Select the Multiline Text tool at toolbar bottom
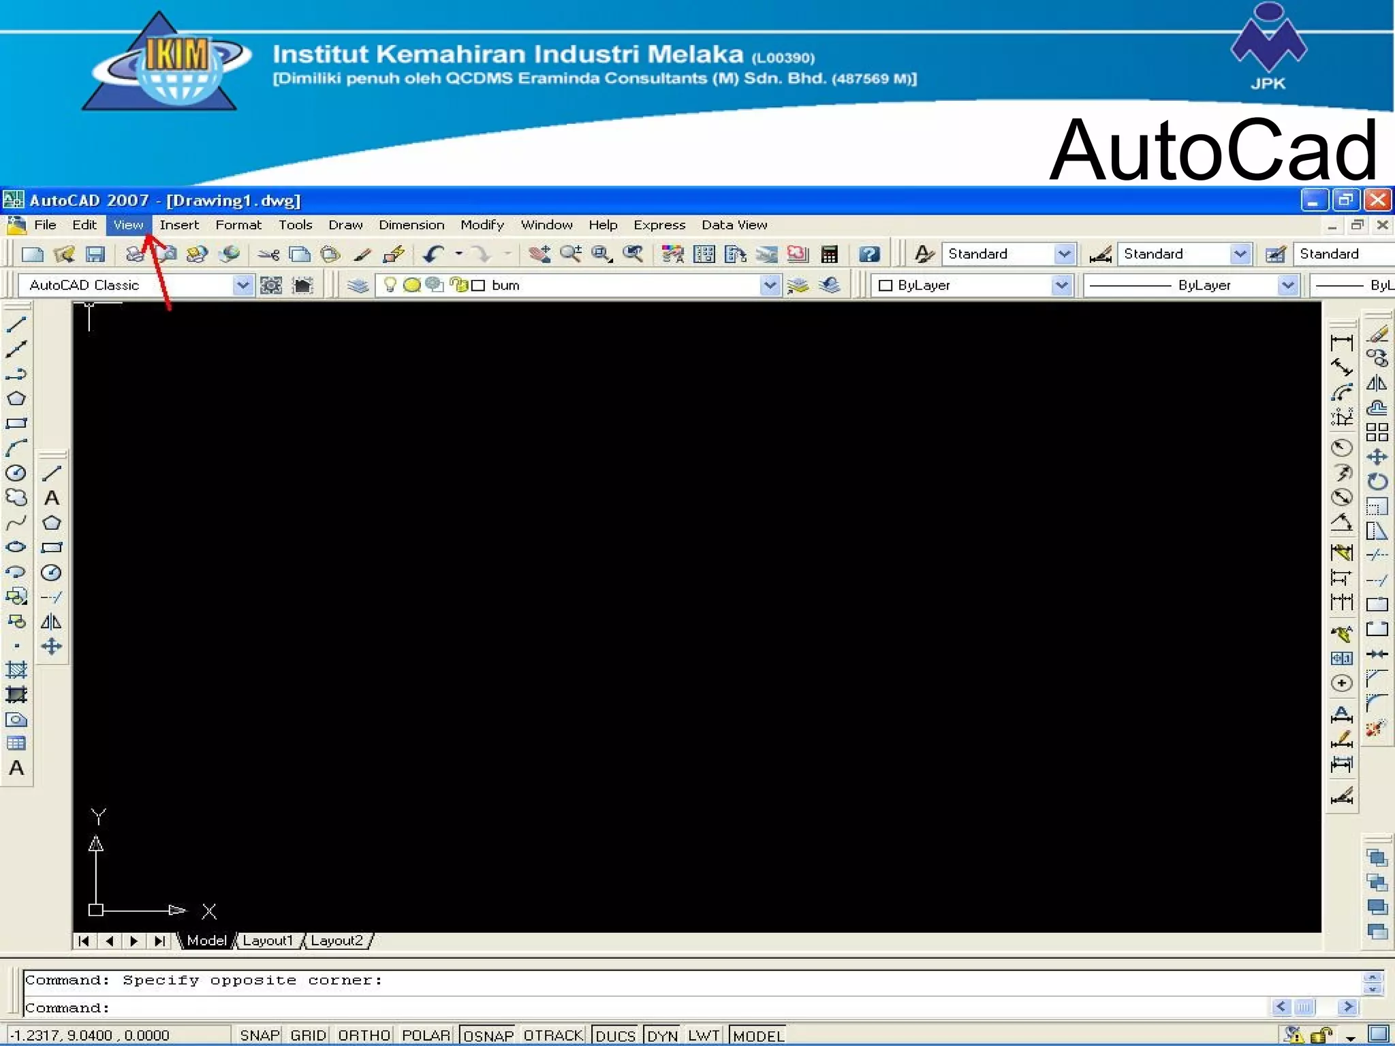 (x=16, y=768)
